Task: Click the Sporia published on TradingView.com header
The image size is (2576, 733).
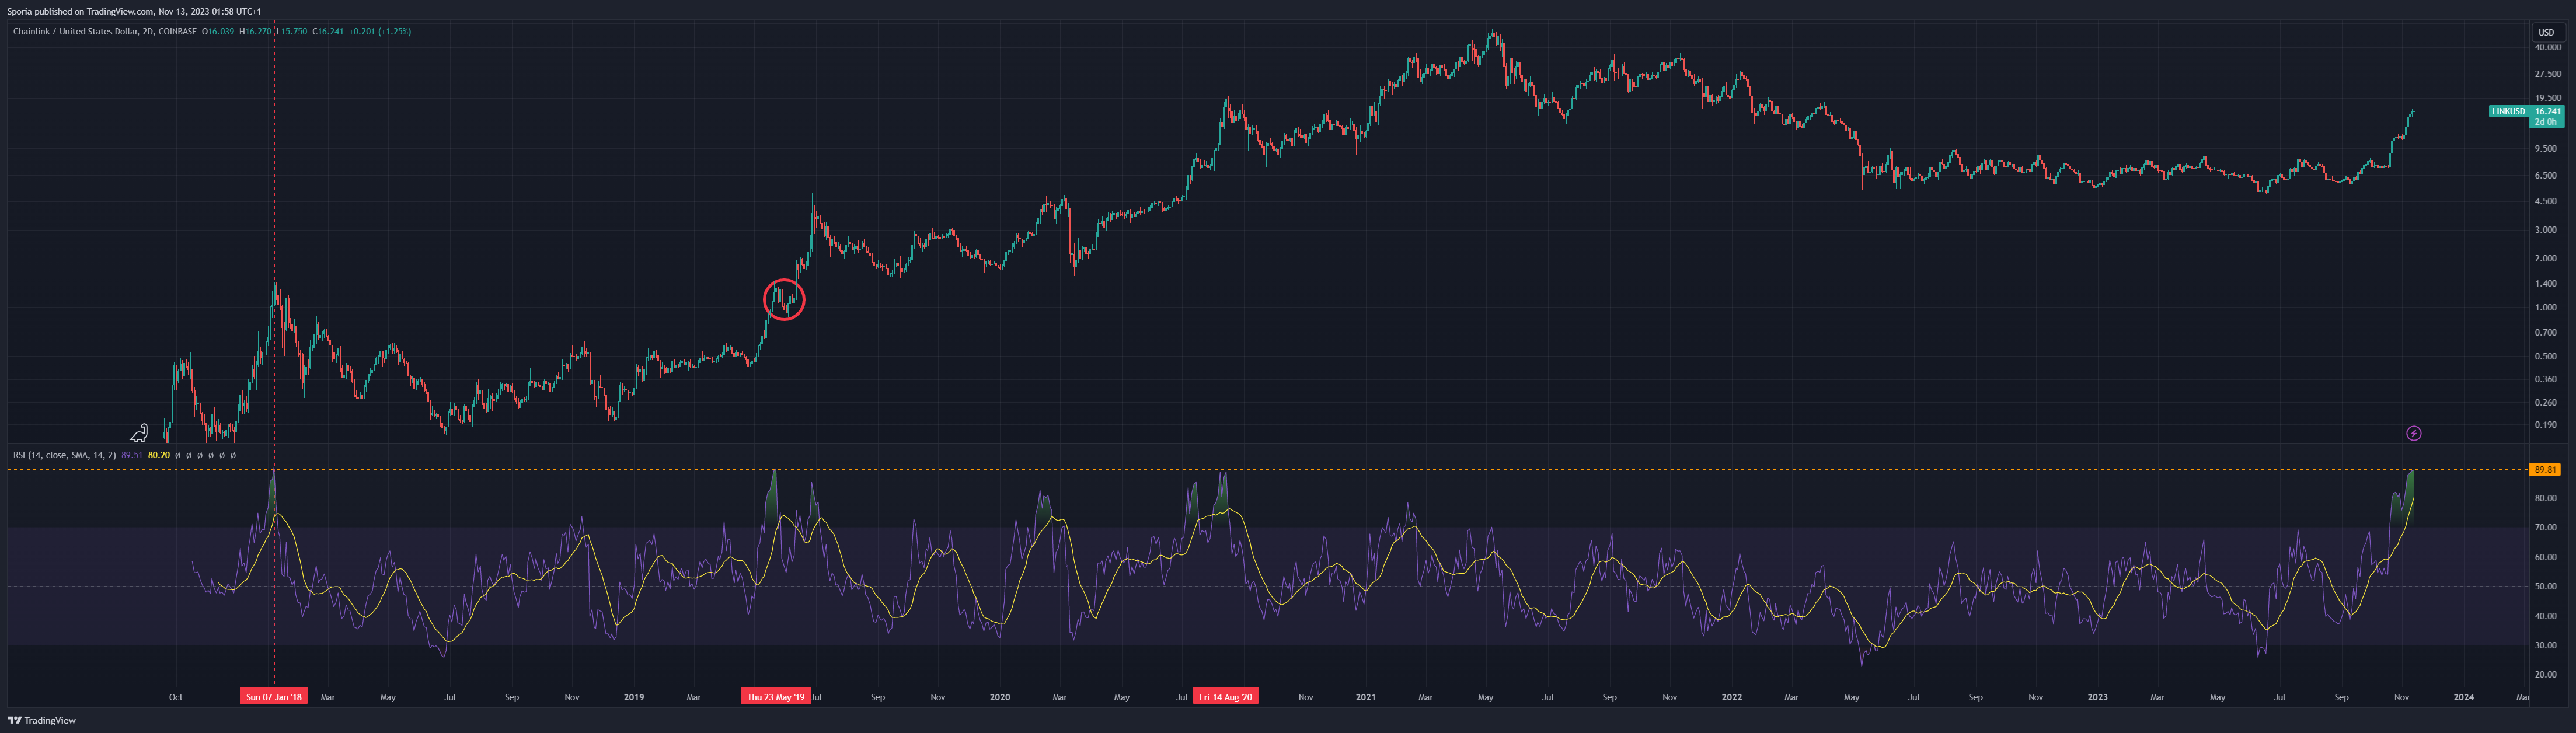Action: click(134, 11)
